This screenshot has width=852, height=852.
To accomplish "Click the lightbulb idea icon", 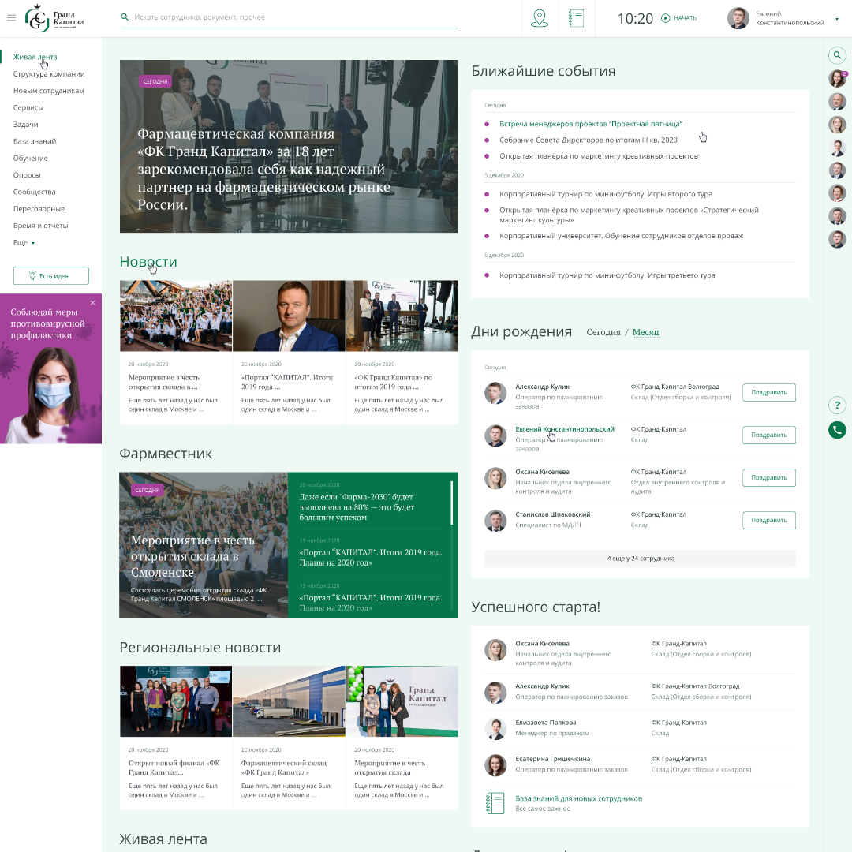I will 32,275.
